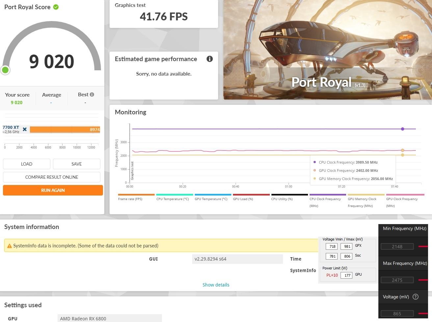Select the CPU clock data point marker
Viewport: 432px width, 322px height.
coord(402,129)
